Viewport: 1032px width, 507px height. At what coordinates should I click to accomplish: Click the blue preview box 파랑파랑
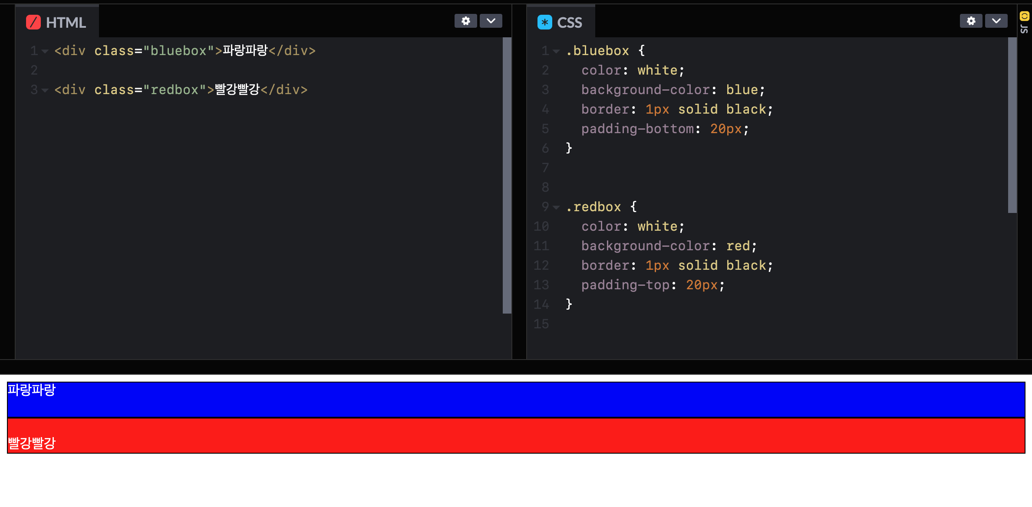(x=516, y=399)
